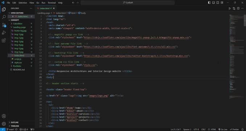Open the Help menu
Image resolution: width=246 pixels, height=131 pixels.
click(x=60, y=3)
